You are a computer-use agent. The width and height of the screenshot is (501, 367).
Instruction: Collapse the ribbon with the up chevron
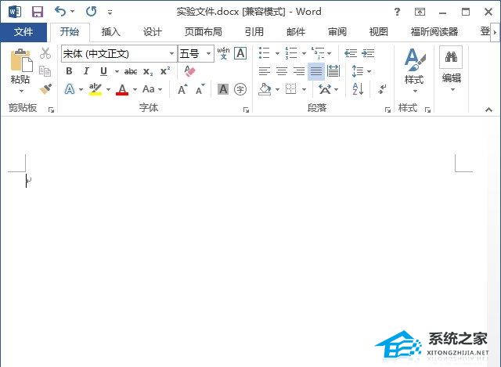(x=488, y=110)
